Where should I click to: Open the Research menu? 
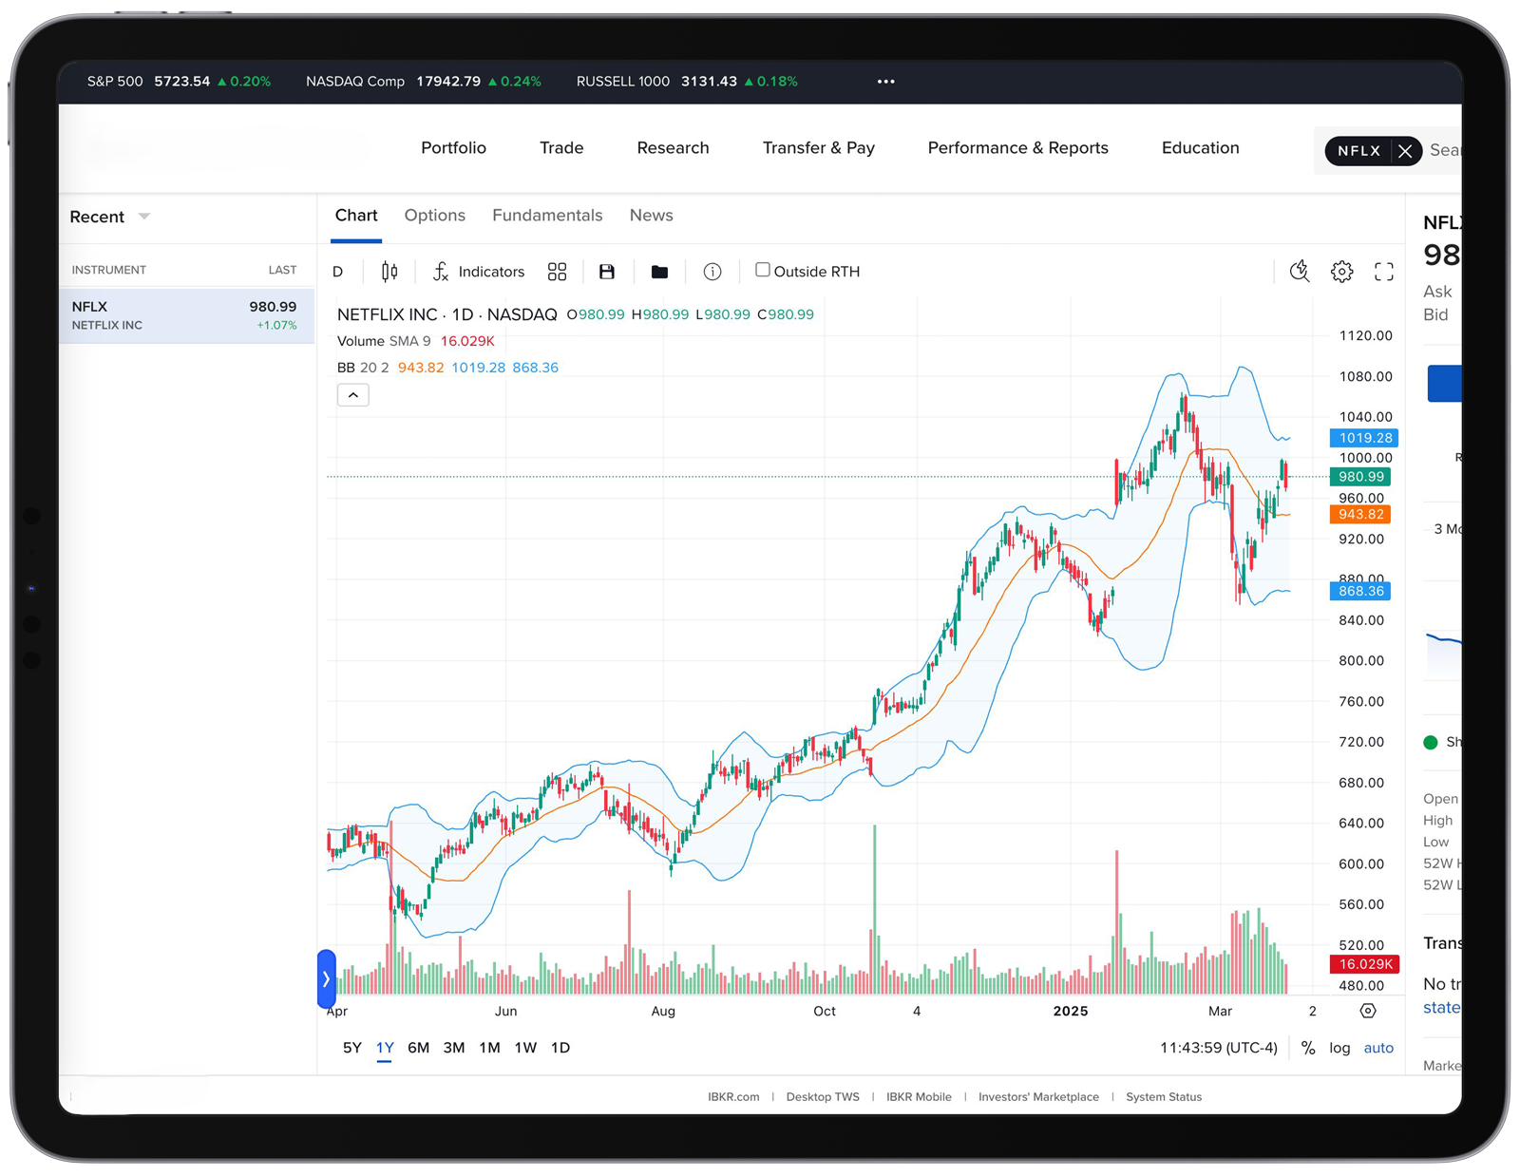pos(673,148)
